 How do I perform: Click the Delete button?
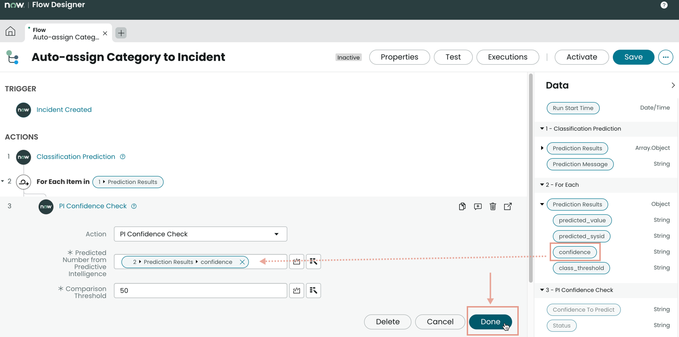pos(388,322)
